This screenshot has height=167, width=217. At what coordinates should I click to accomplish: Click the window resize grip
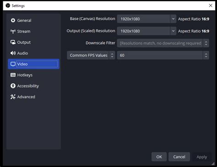click(213, 164)
